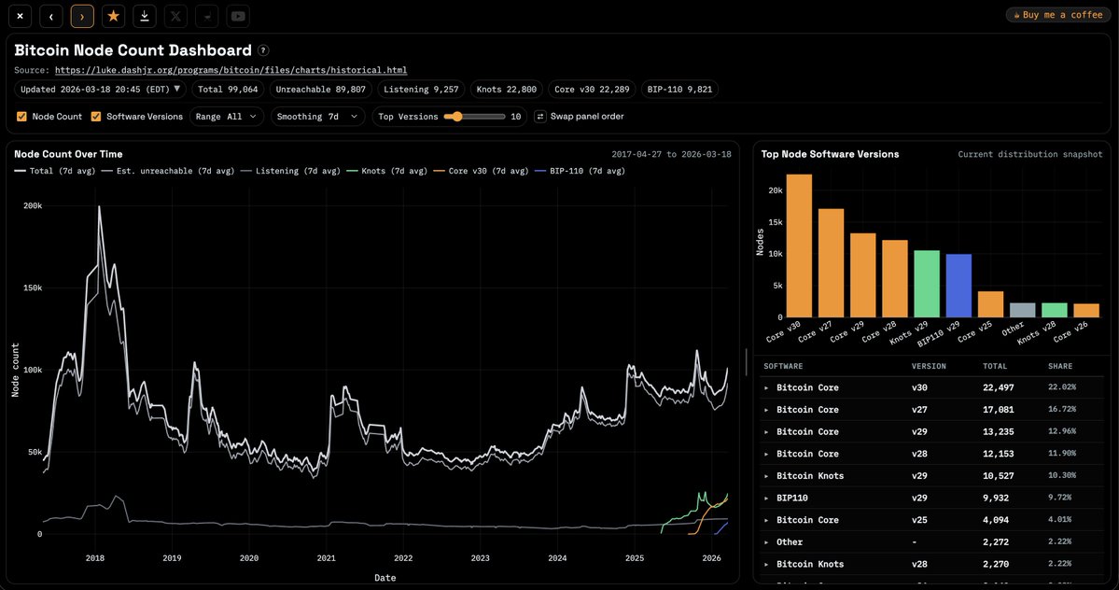The width and height of the screenshot is (1119, 590).
Task: Click the orange star favorite icon
Action: tap(114, 16)
